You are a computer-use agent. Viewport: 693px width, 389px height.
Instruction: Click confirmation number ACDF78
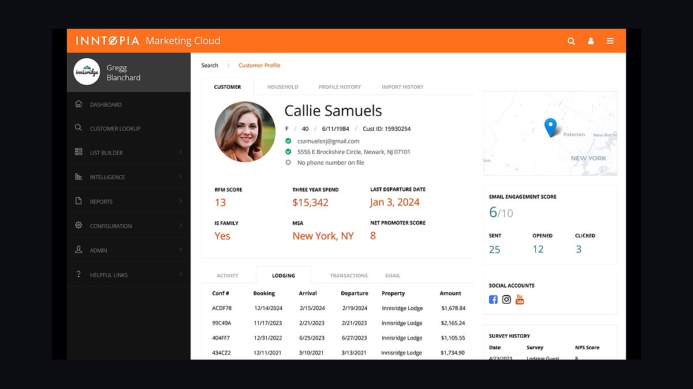(222, 308)
